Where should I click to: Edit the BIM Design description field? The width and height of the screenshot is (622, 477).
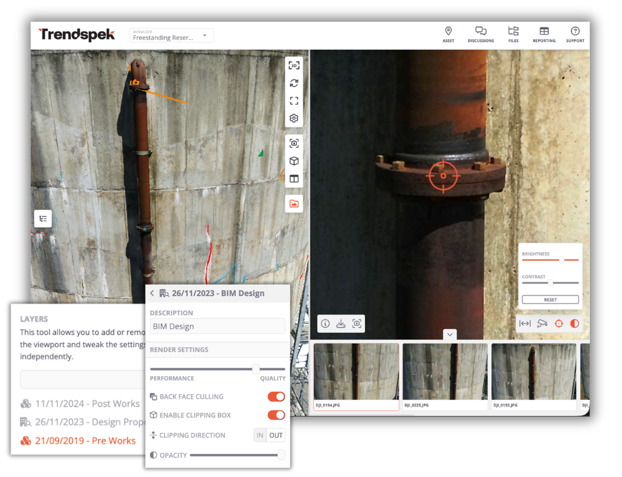click(217, 326)
